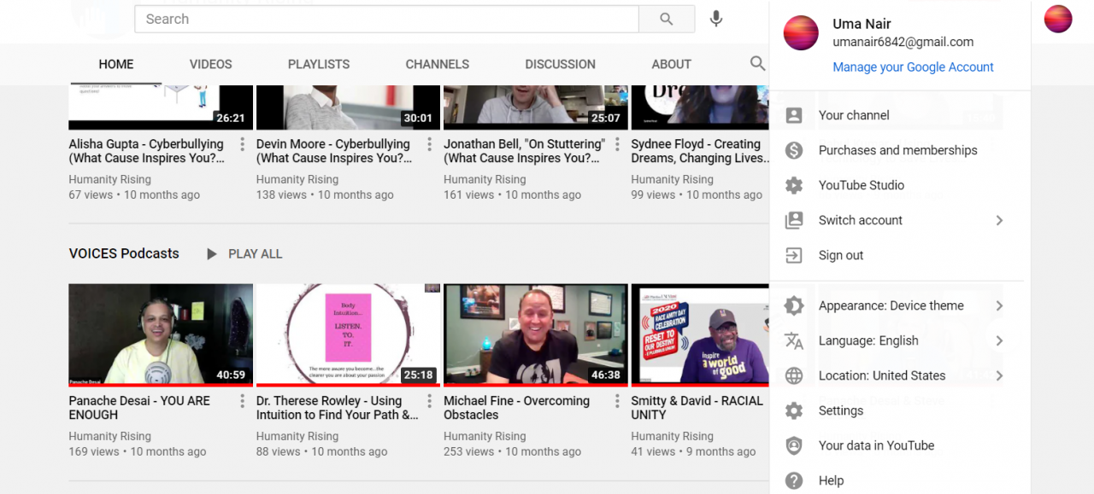Play the Alisha Gupta 26:21 thumbnail

(161, 108)
